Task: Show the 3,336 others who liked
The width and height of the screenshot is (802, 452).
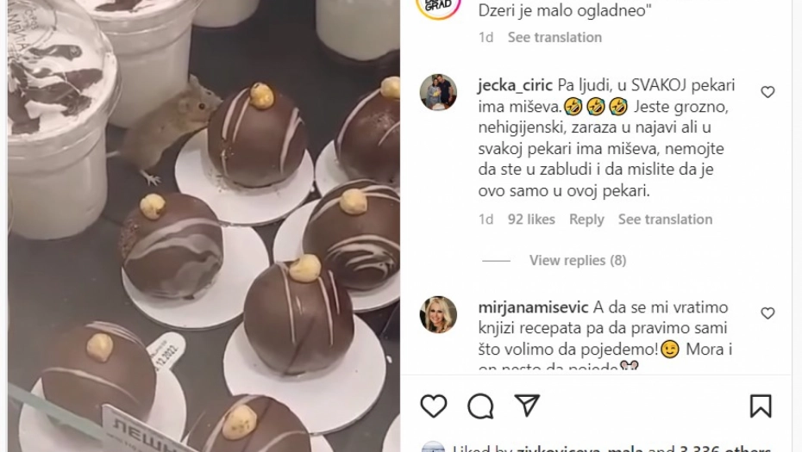Action: [725, 449]
